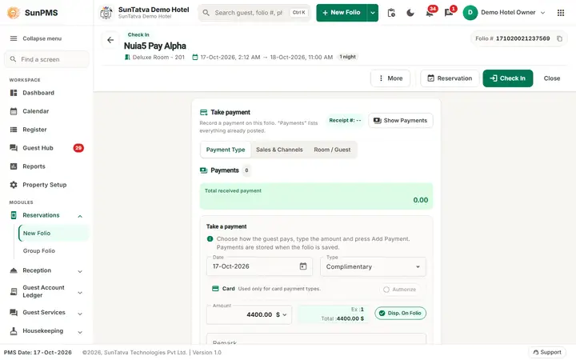This screenshot has height=360, width=576.
Task: Open messages flag icon with 1 badge
Action: coord(450,12)
